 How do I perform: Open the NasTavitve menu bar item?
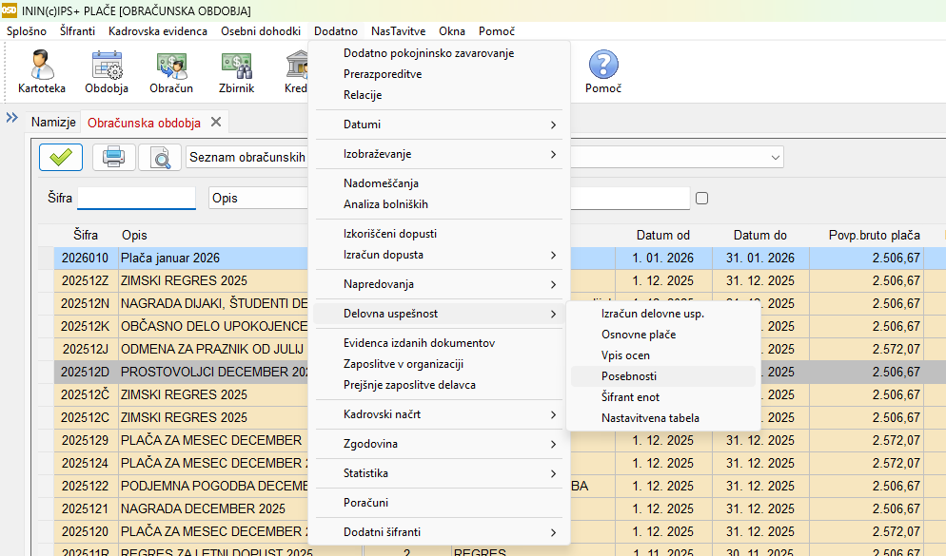pyautogui.click(x=398, y=31)
